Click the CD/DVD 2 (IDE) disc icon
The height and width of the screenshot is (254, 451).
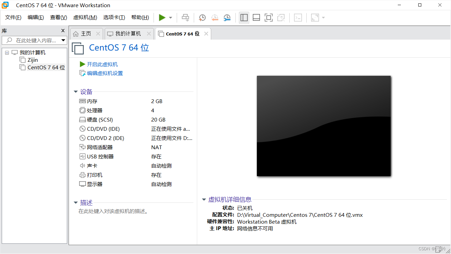82,138
